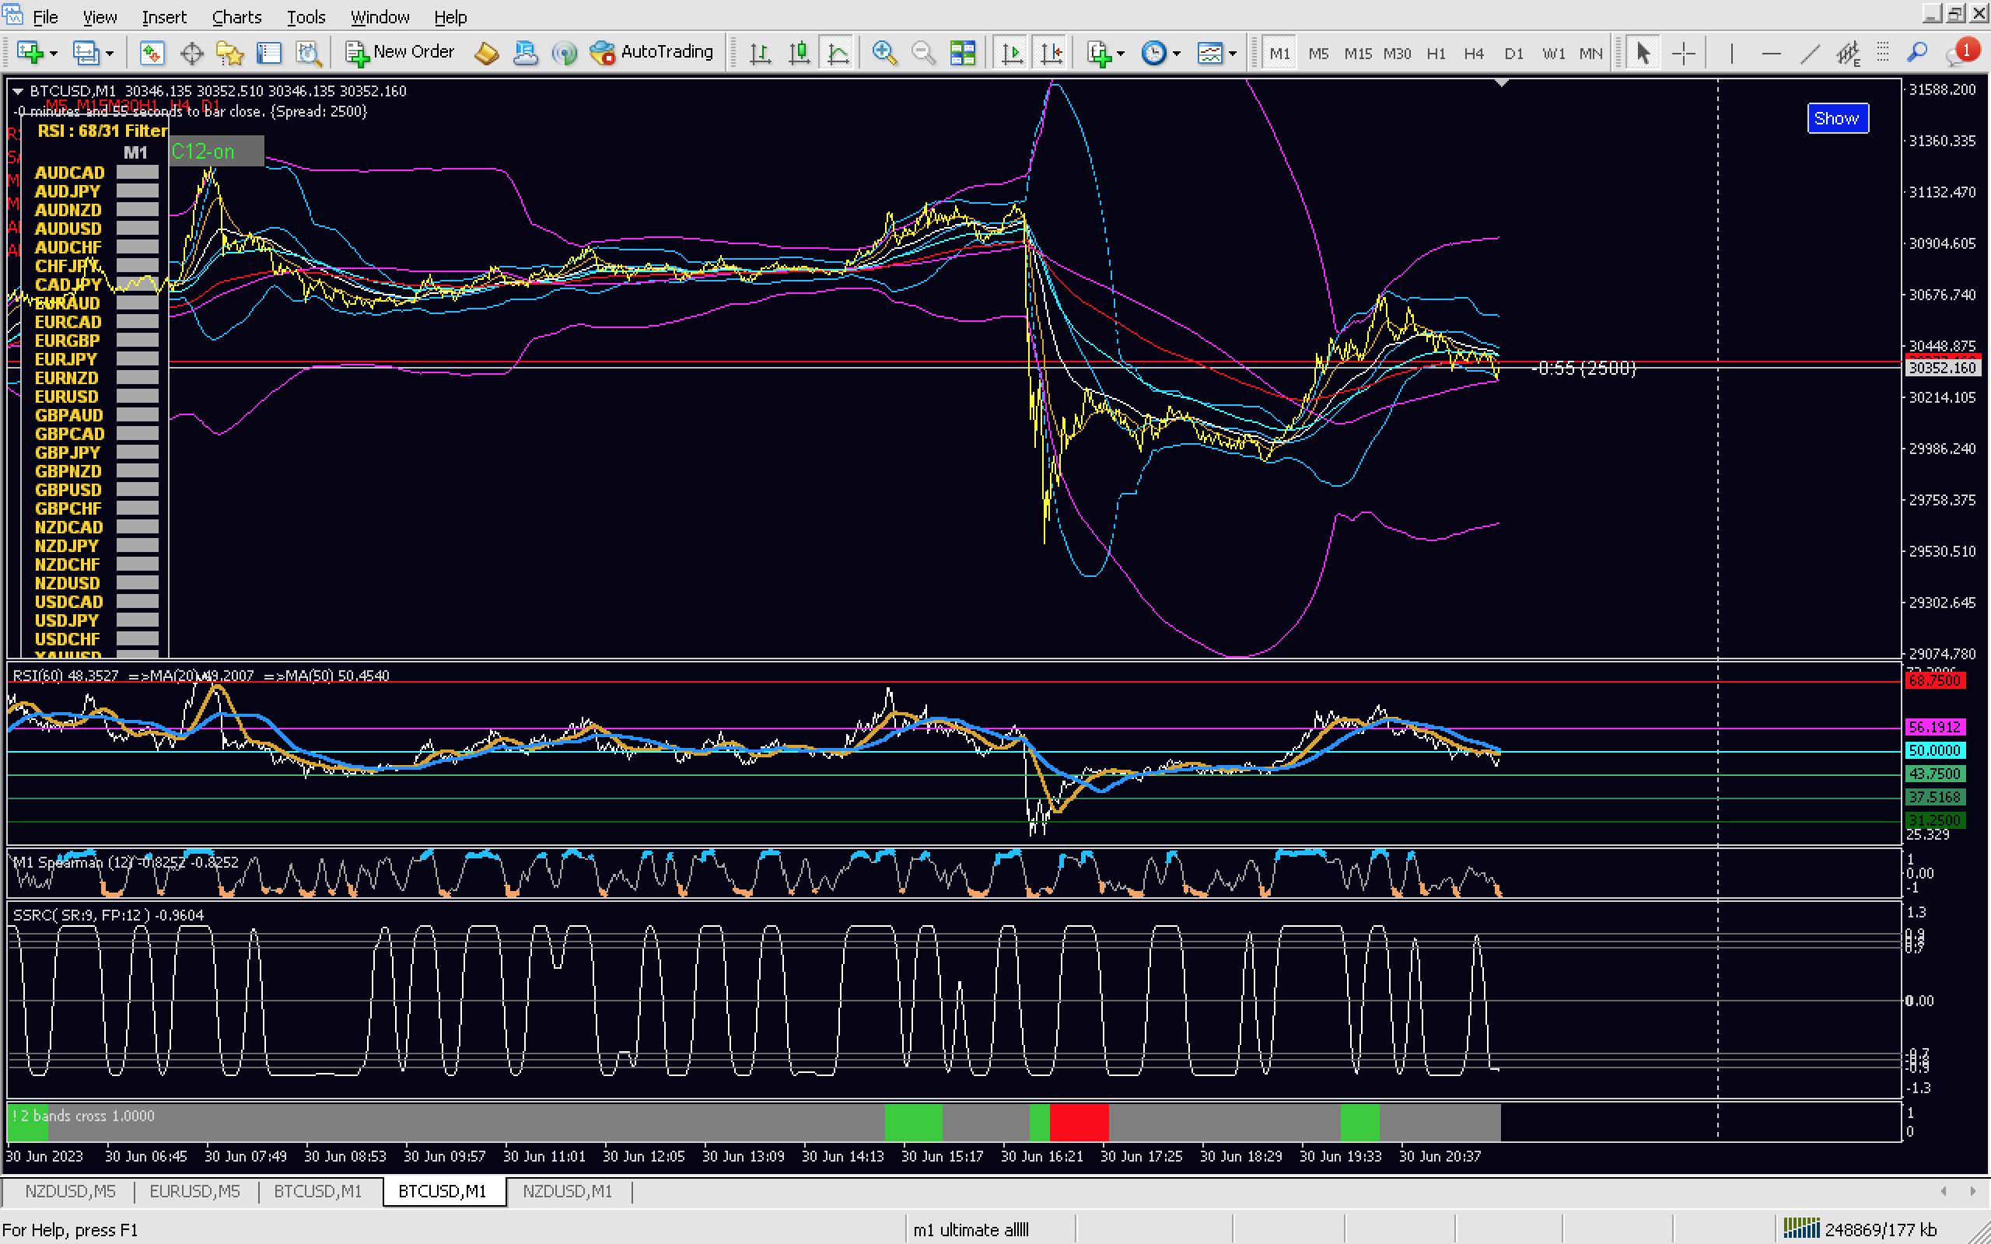Select the trendline drawing tool
Image resolution: width=1991 pixels, height=1244 pixels.
[1809, 54]
